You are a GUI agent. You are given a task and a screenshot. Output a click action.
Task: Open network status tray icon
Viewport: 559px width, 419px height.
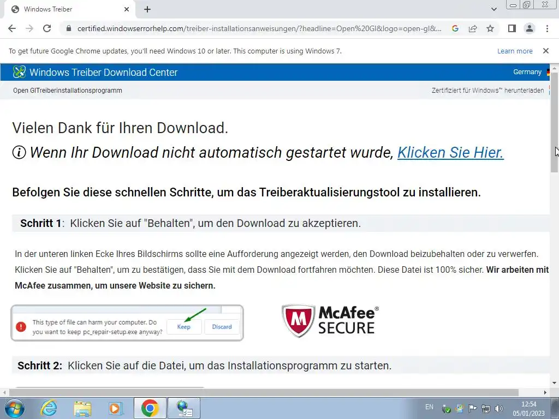pos(485,408)
